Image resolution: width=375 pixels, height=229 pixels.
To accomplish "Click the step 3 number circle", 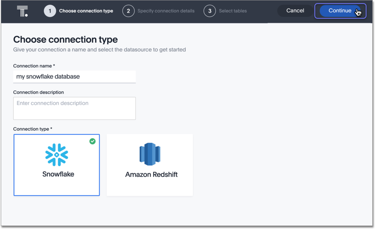I will point(210,11).
